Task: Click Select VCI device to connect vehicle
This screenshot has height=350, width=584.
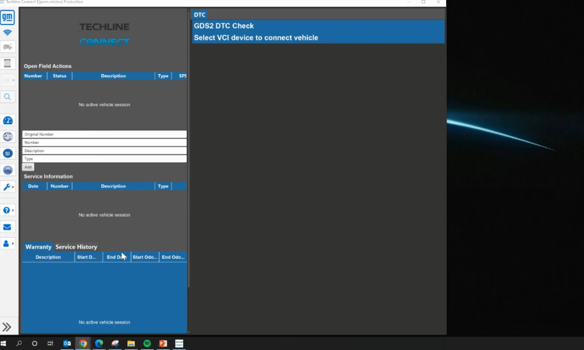Action: (x=318, y=38)
